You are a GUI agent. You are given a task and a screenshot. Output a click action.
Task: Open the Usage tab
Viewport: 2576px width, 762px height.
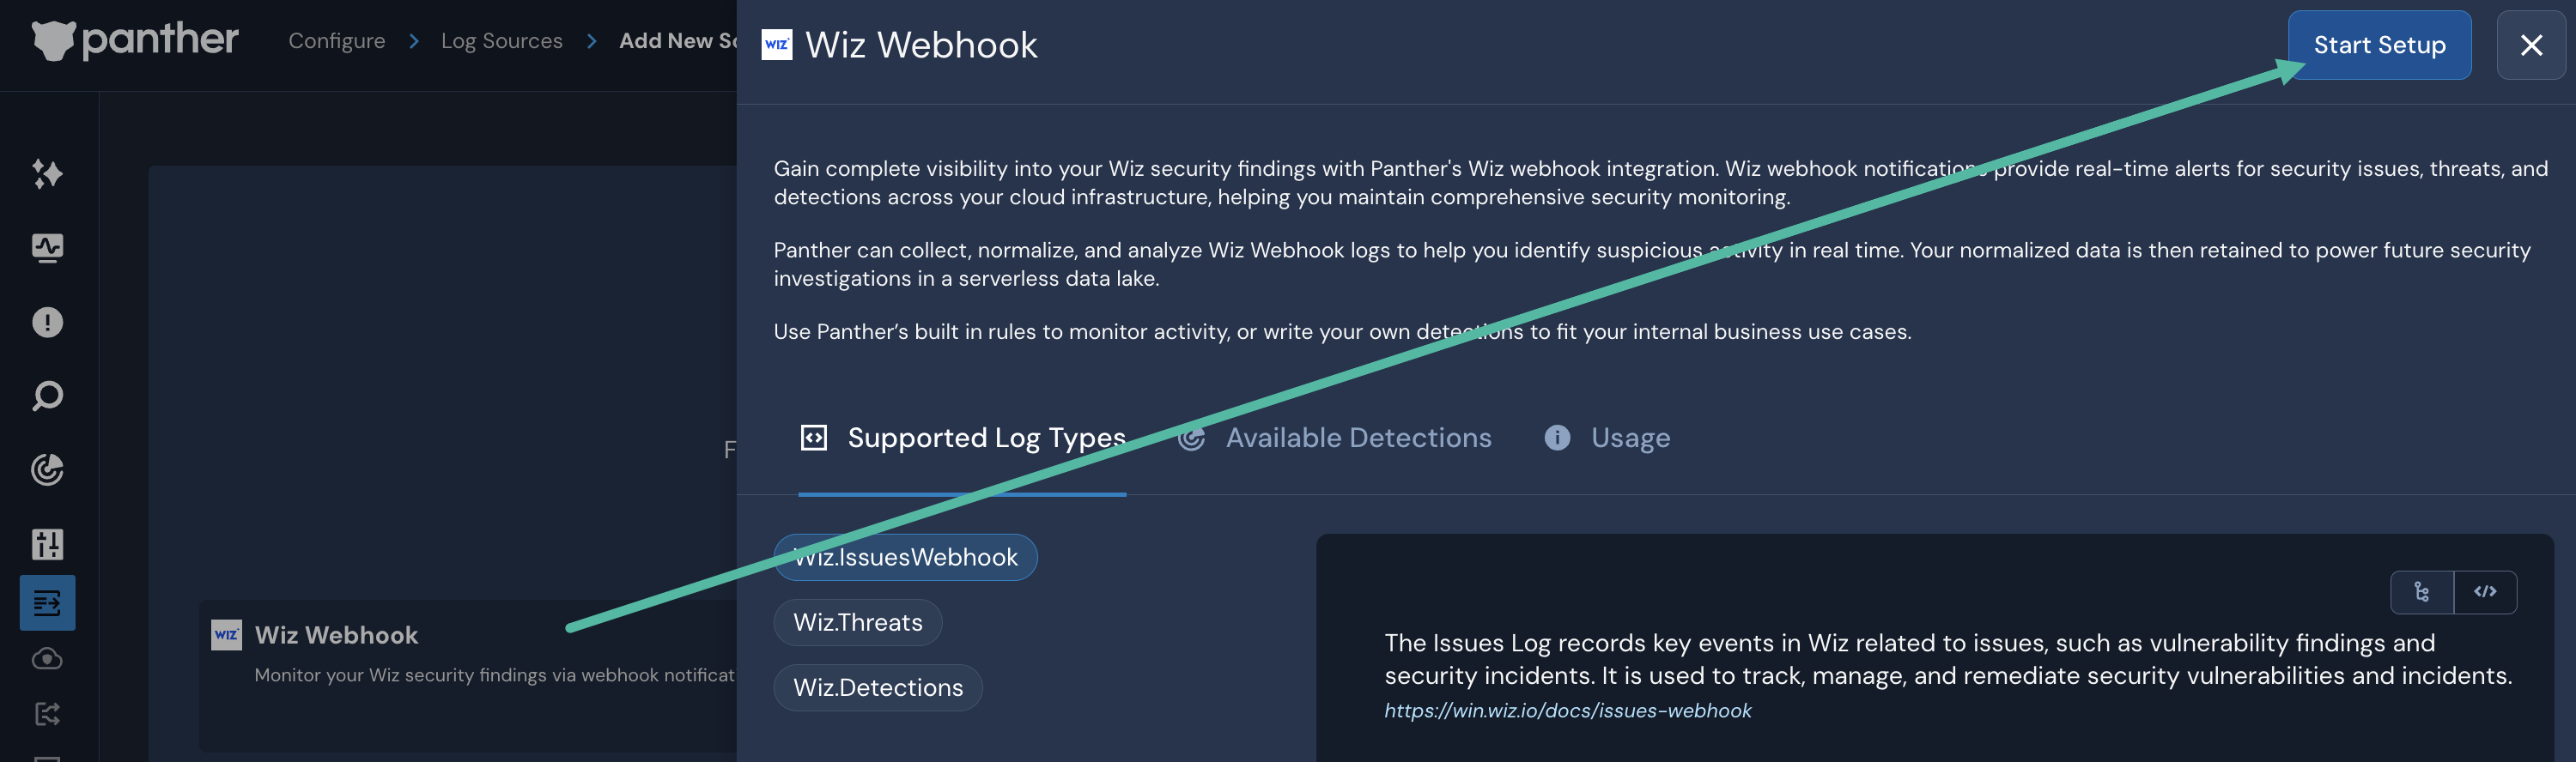click(1629, 437)
